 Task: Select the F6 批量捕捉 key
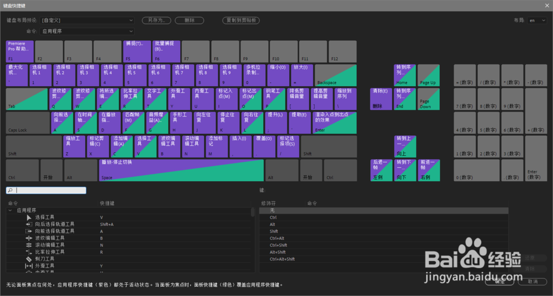[x=166, y=51]
